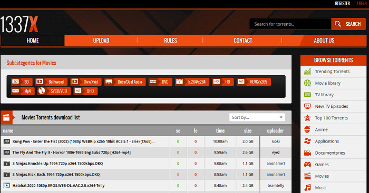Go to the RULES menu tab

coord(170,40)
